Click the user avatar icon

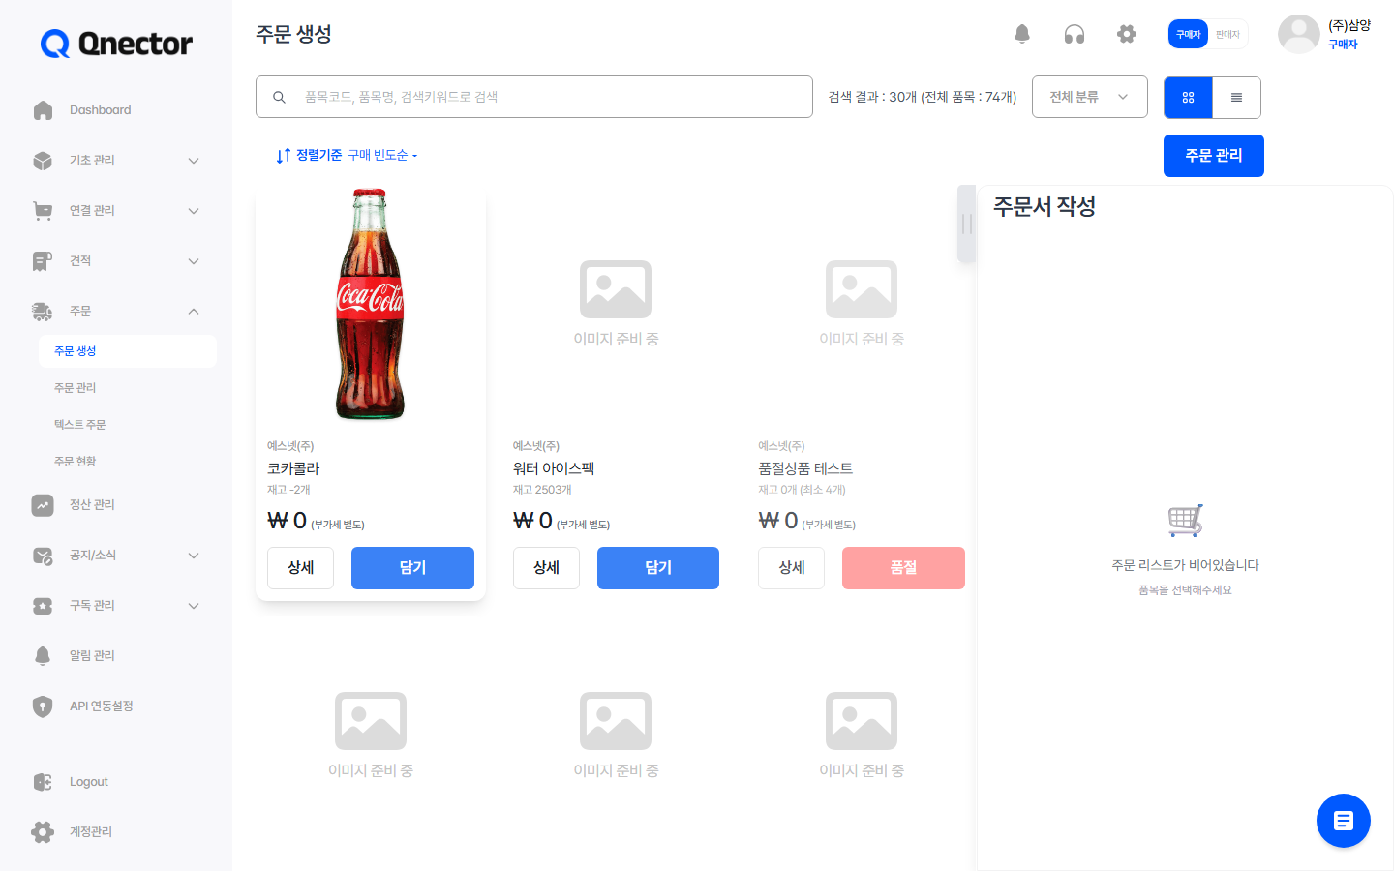coord(1299,35)
